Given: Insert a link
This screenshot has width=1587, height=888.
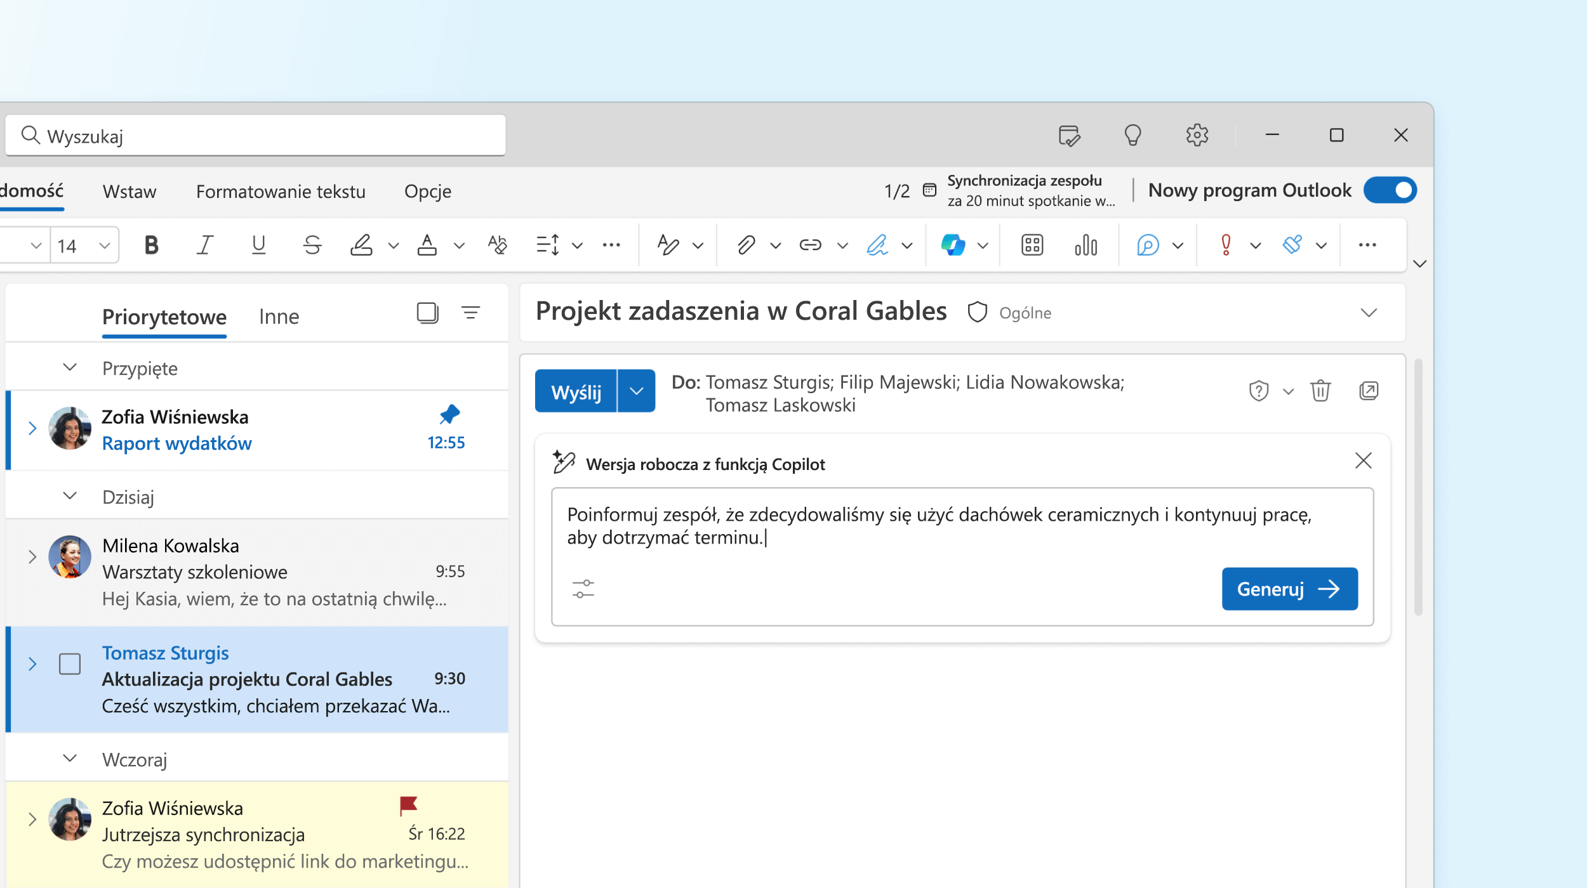Looking at the screenshot, I should tap(811, 245).
